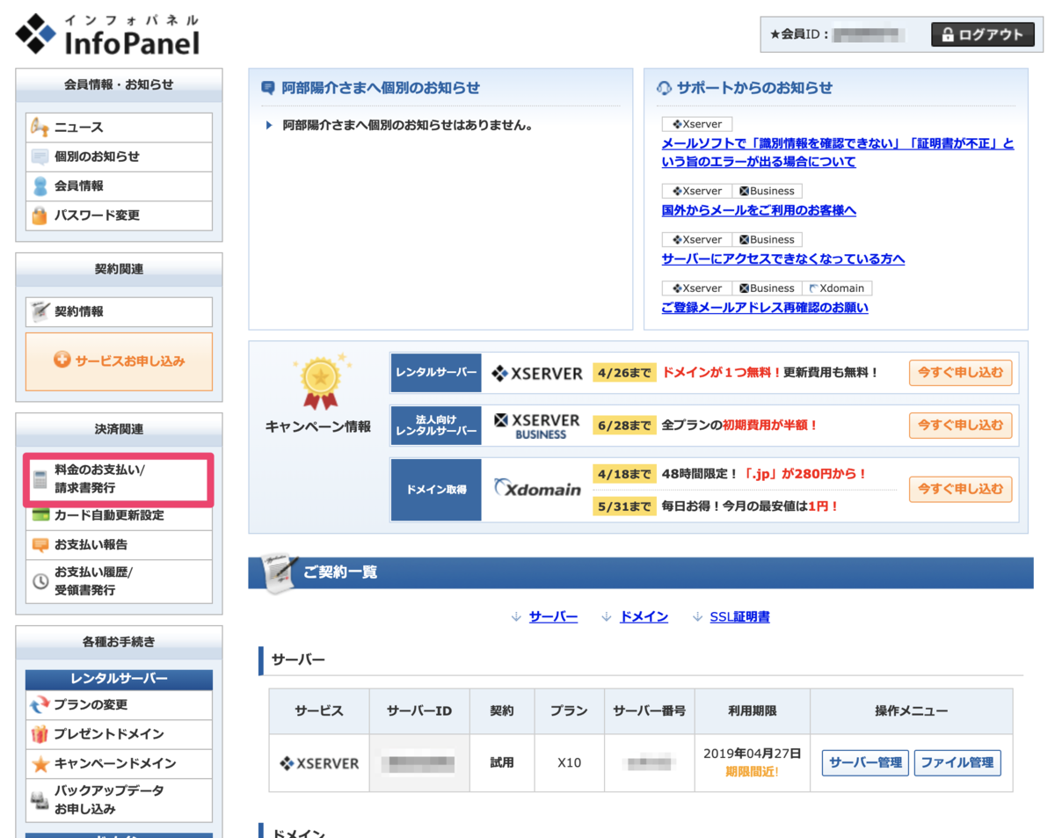Viewport: 1055px width, 838px height.
Task: Click the ドメイン取得 campaign label
Action: click(x=436, y=489)
